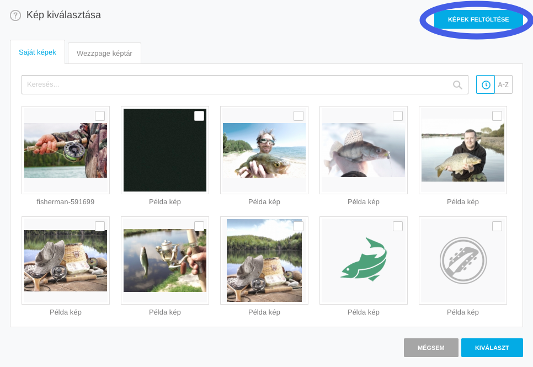533x367 pixels.
Task: Check the forest lake fishing gear image checkbox
Action: (299, 226)
